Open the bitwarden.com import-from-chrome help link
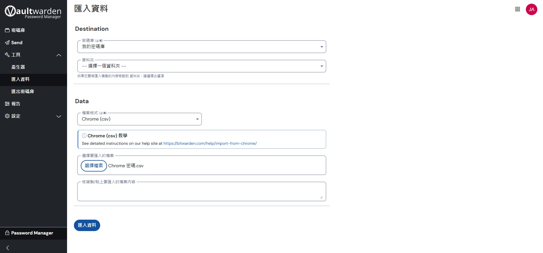 (x=210, y=143)
